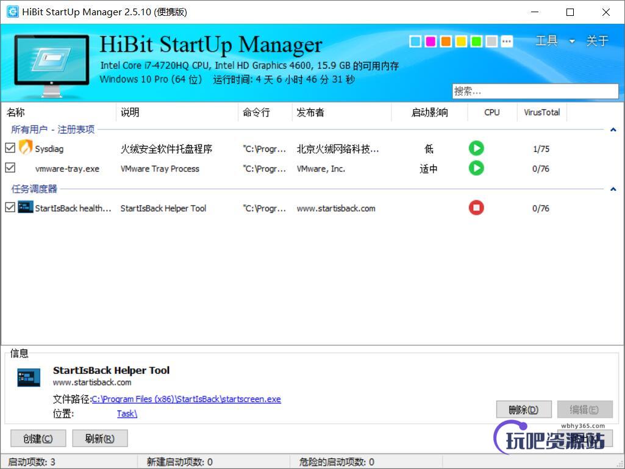Screen dimensions: 625x469
Task: Select the vmware-tray.exe row name
Action: coord(67,169)
